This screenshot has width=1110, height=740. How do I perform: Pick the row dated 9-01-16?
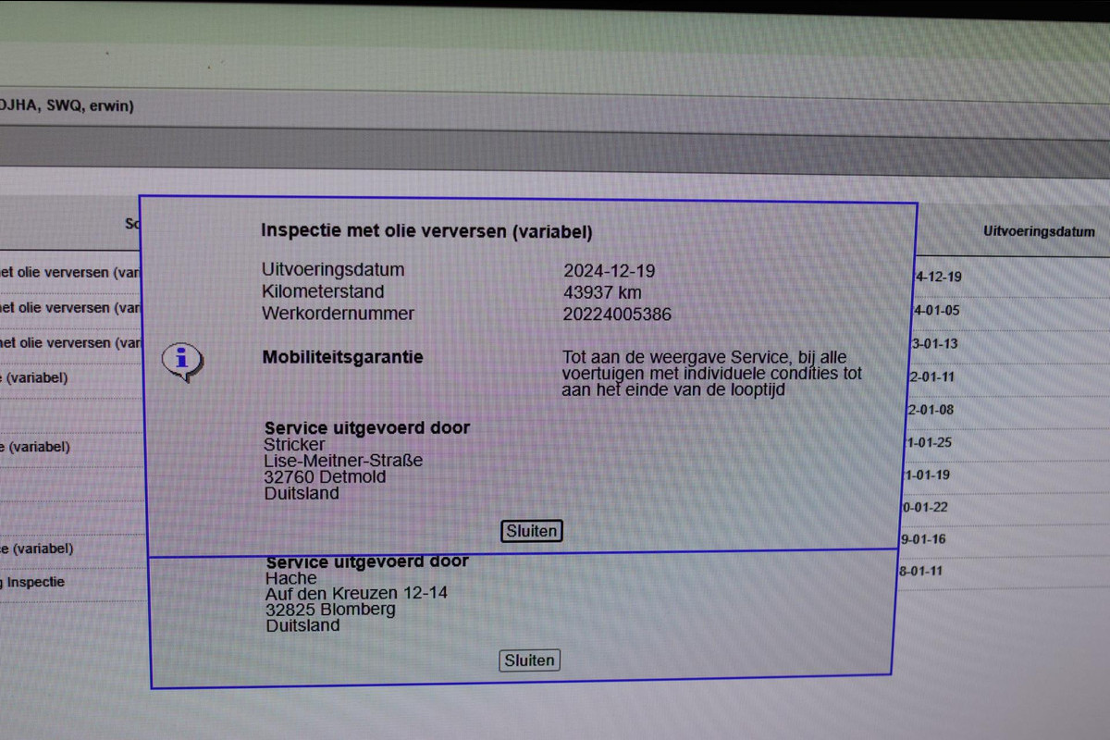tap(922, 539)
